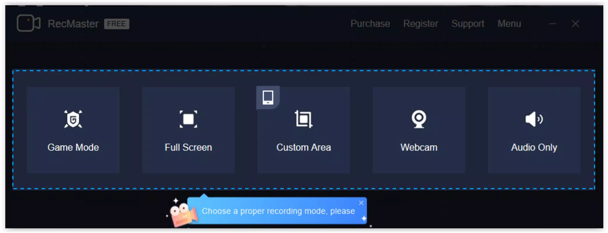This screenshot has height=233, width=608.
Task: Open the Register option
Action: tap(421, 24)
